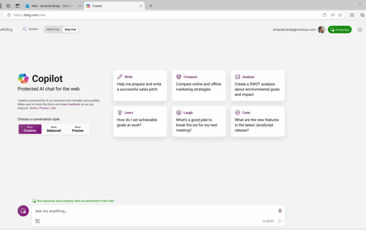Click Amanda Brady's profile avatar
Screen dimensions: 366x230
coord(322,30)
